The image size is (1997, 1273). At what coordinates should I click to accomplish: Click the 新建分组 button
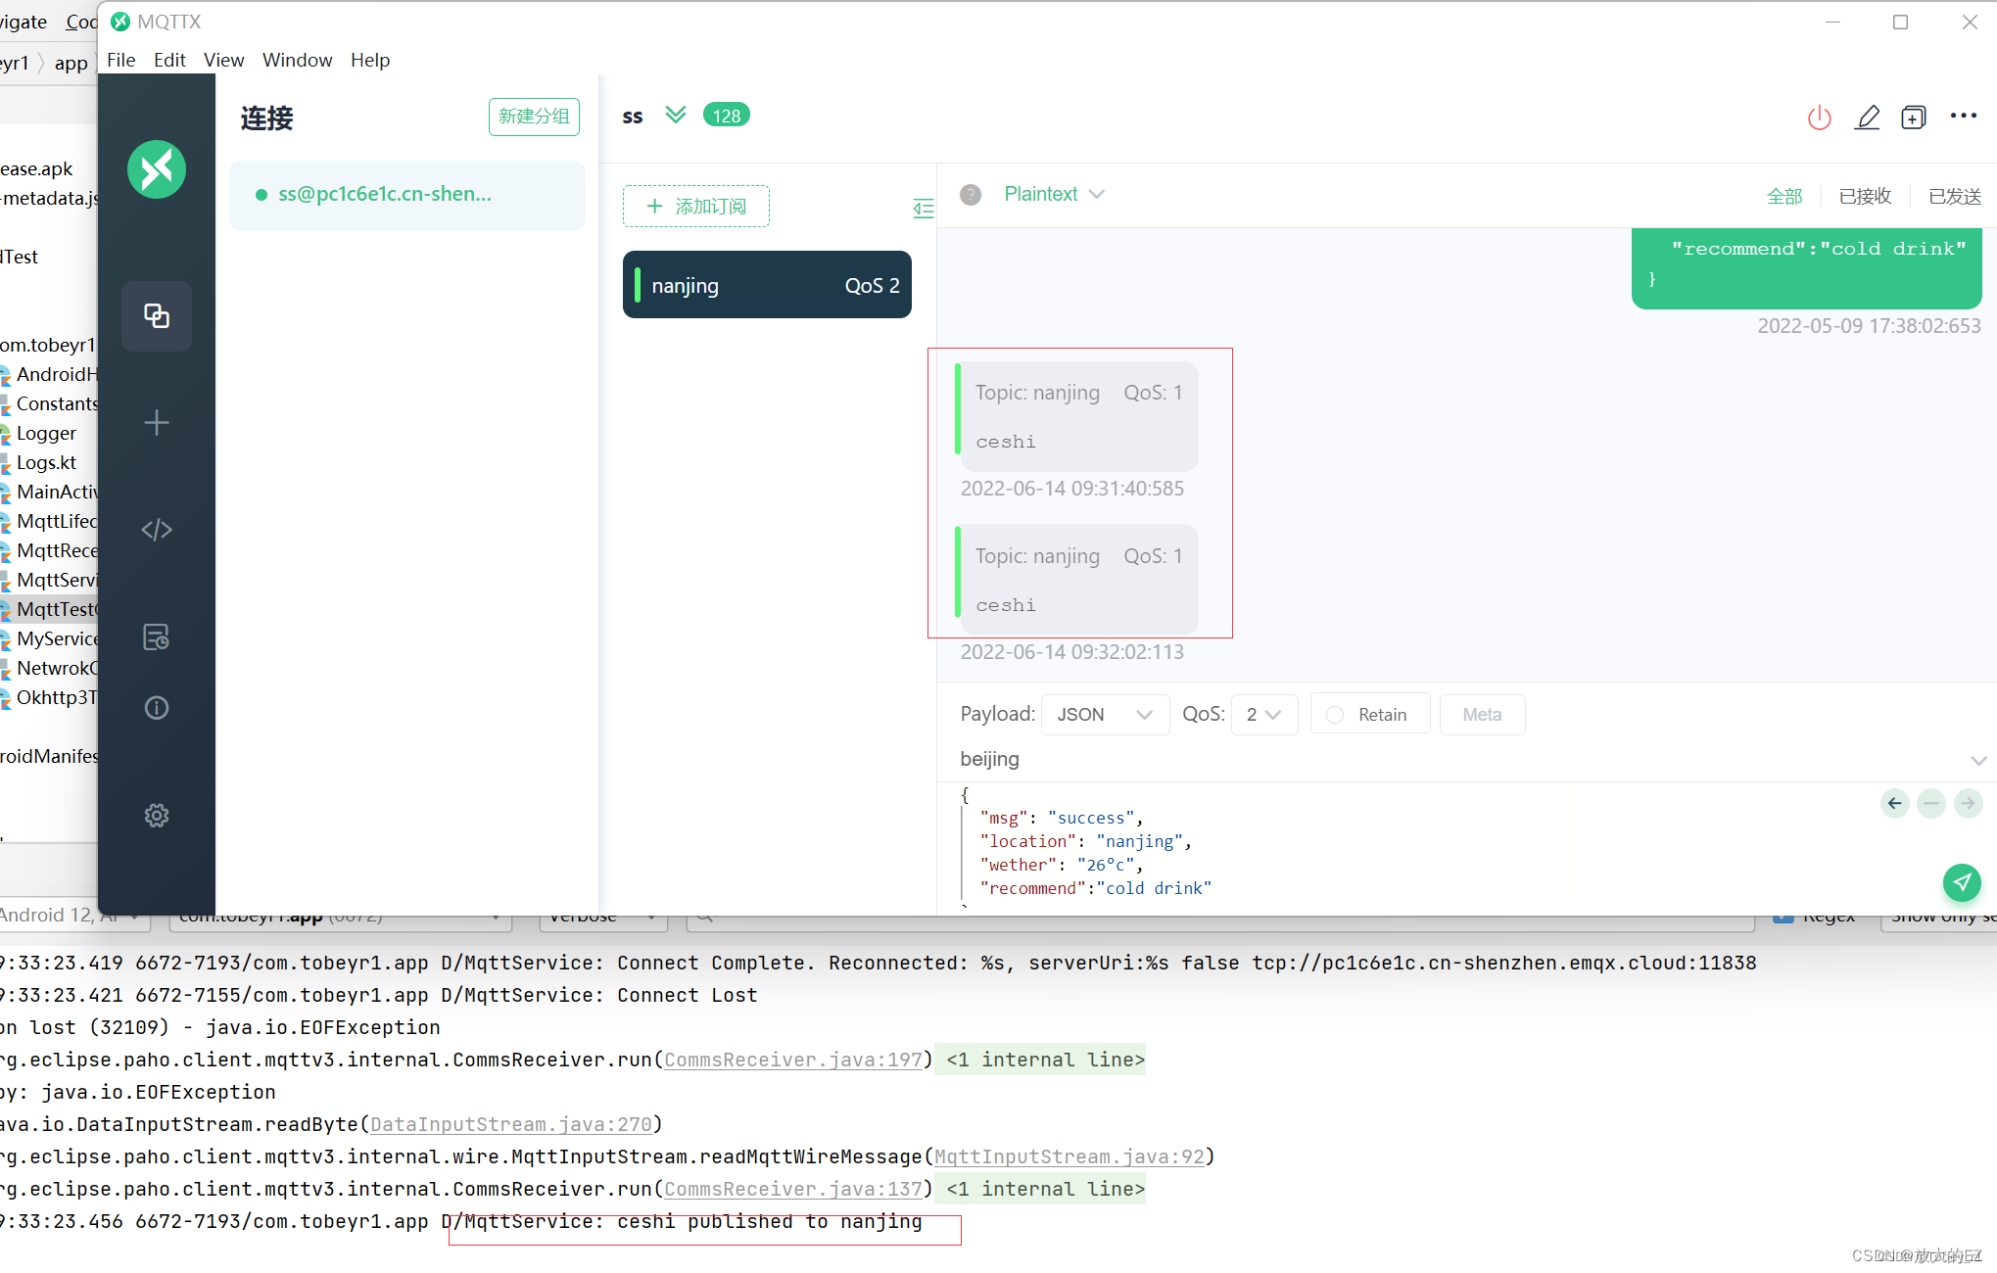[534, 117]
